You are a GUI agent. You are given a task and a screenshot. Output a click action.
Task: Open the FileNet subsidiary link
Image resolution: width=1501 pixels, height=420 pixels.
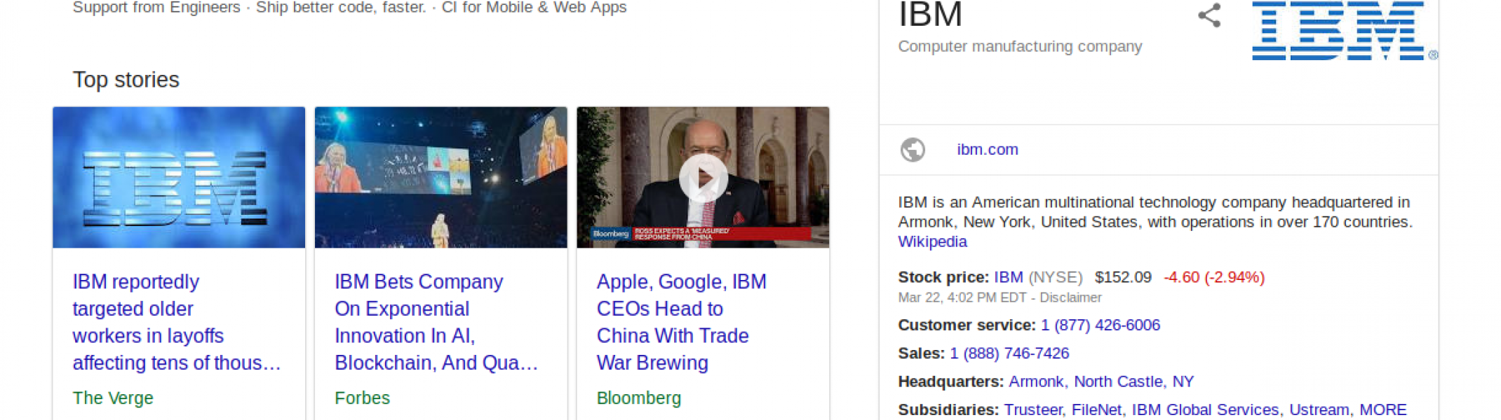tap(1096, 409)
